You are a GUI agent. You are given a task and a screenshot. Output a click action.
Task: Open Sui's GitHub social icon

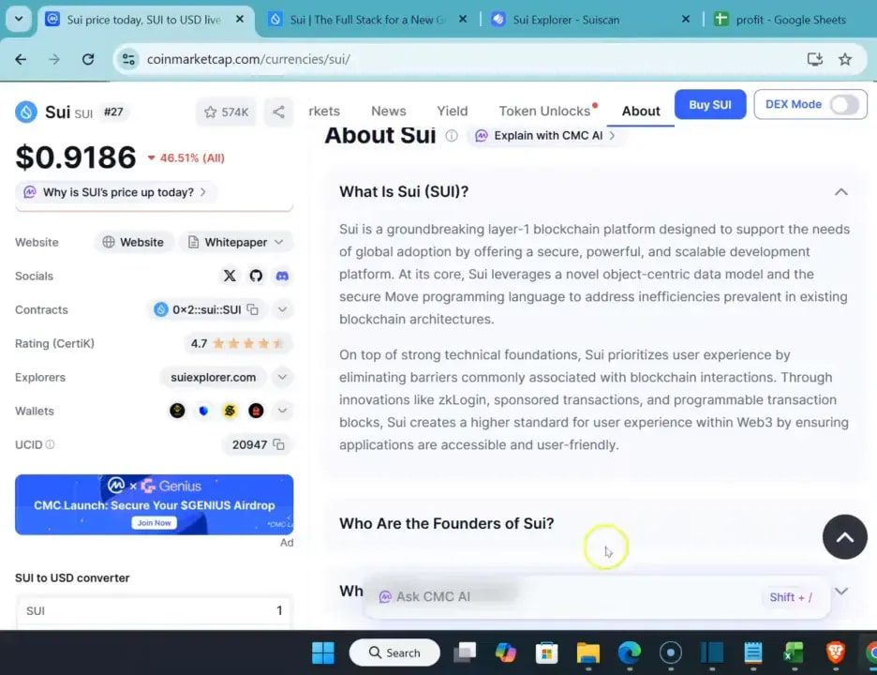[x=256, y=276]
